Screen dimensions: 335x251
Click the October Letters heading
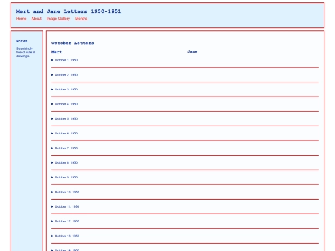click(x=73, y=43)
